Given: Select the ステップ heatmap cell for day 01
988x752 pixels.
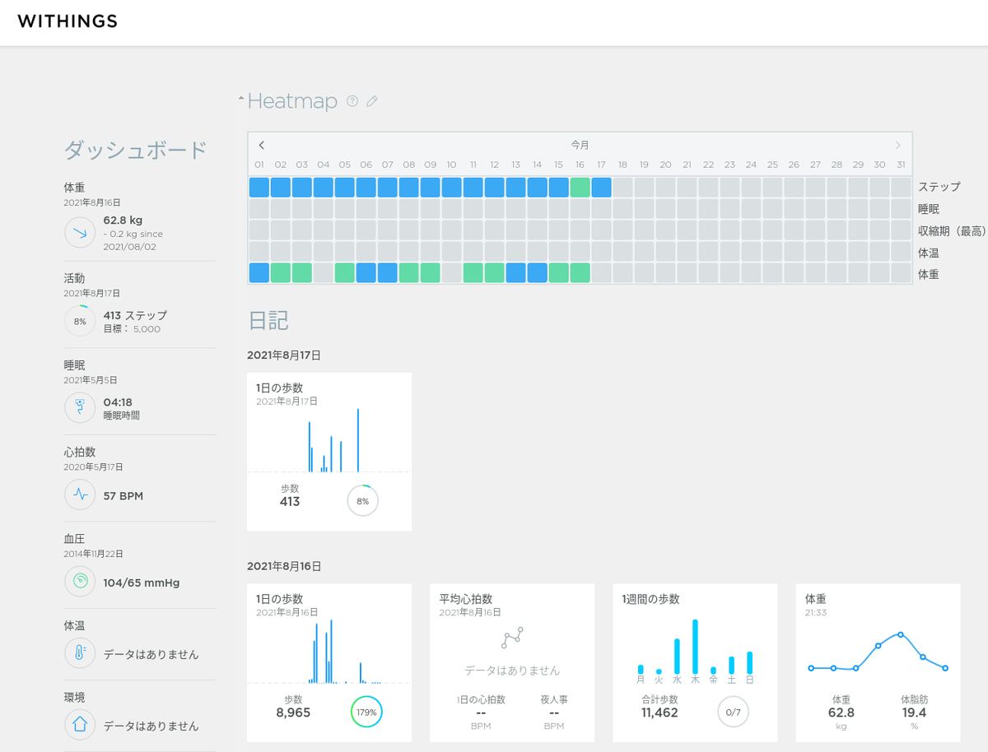Looking at the screenshot, I should click(259, 187).
